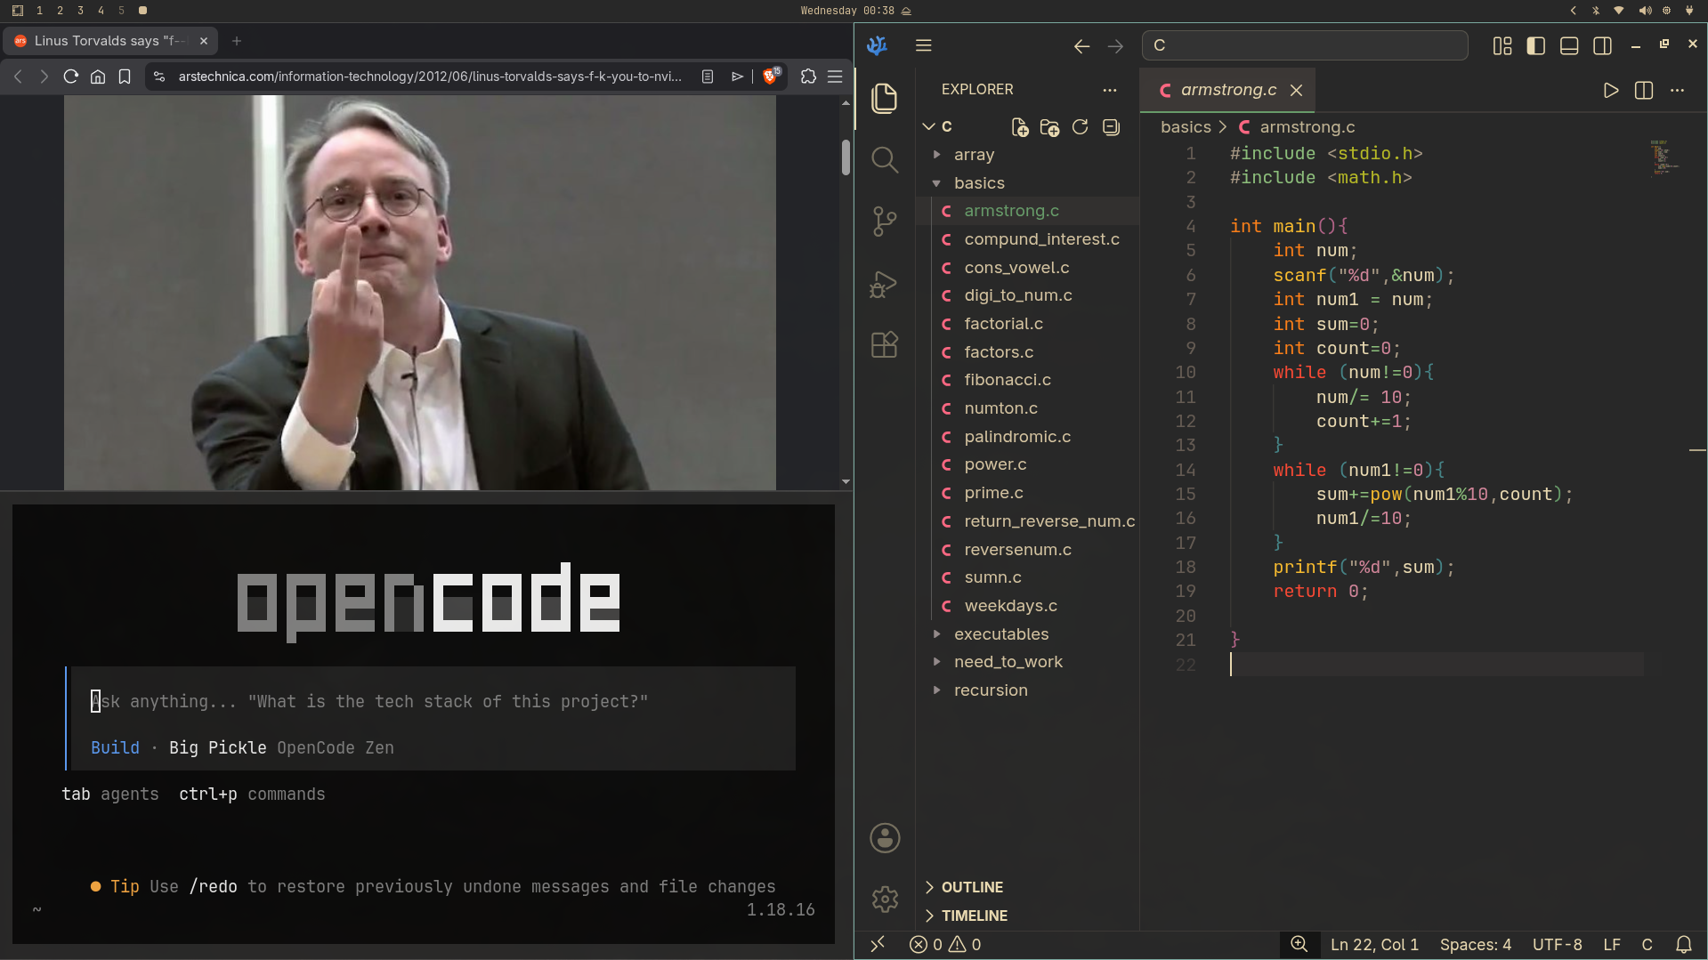1708x960 pixels.
Task: Open the Search view in the activity bar
Action: click(884, 160)
